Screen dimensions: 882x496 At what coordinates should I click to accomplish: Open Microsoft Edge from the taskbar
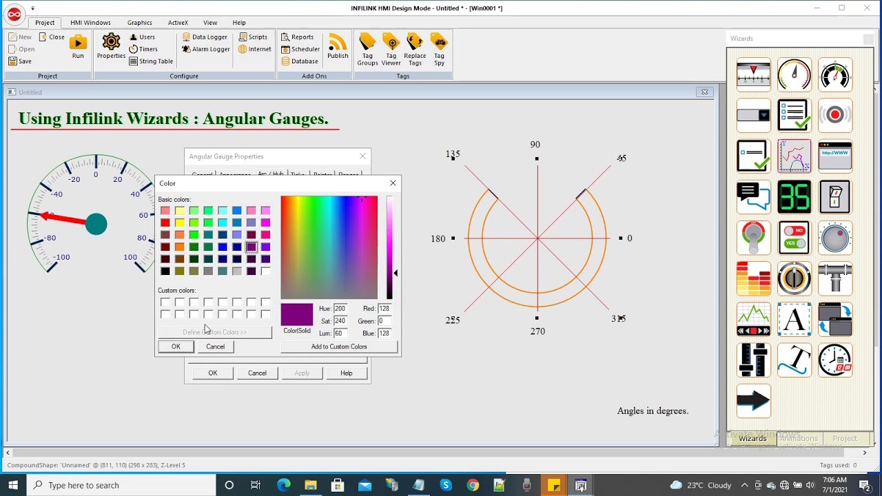pos(283,485)
